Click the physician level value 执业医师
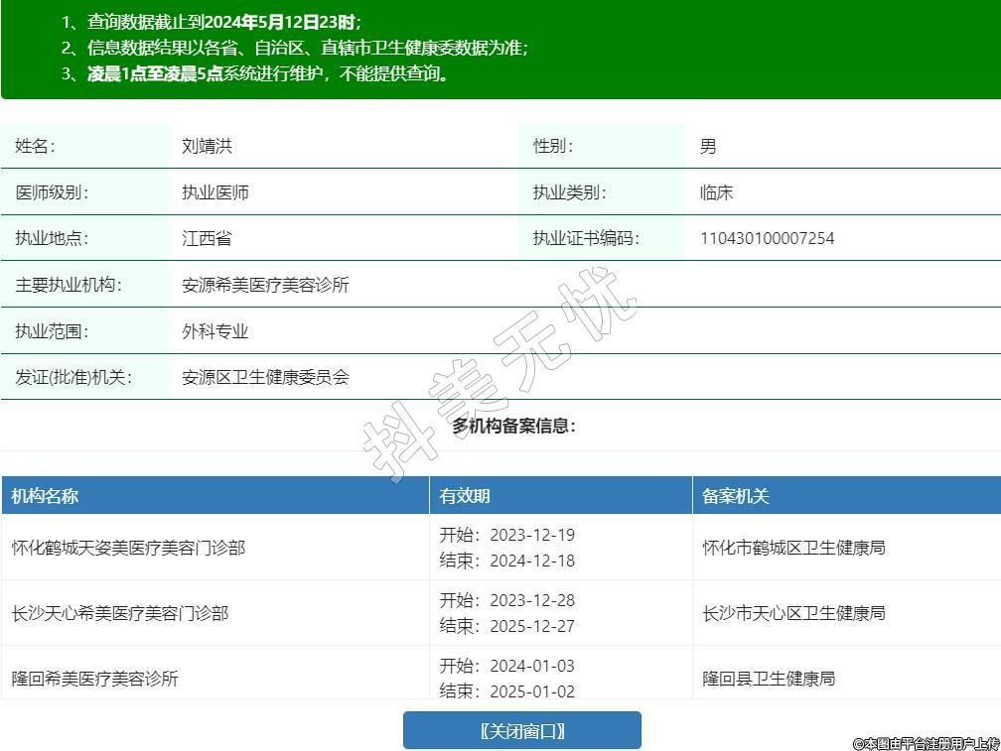Screen dimensions: 1001x751 point(214,192)
